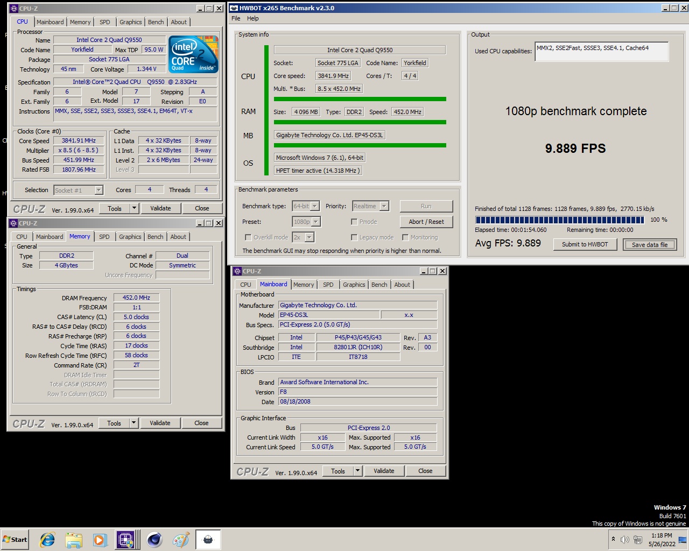Expand Tools arrow in CPU-Z CPU window

tap(134, 208)
